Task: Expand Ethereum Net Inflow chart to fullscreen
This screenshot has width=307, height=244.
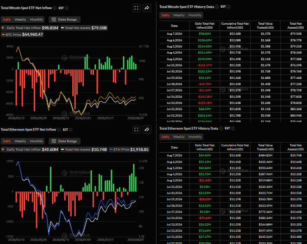Action: click(x=136, y=130)
